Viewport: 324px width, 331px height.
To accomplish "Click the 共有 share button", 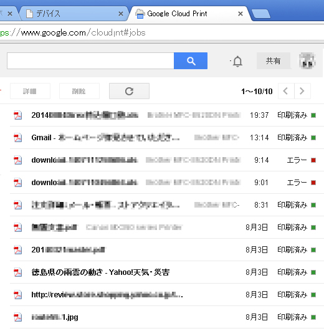I will click(x=273, y=61).
